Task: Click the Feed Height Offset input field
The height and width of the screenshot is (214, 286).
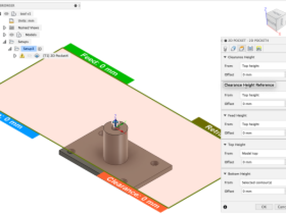Action: click(x=263, y=133)
